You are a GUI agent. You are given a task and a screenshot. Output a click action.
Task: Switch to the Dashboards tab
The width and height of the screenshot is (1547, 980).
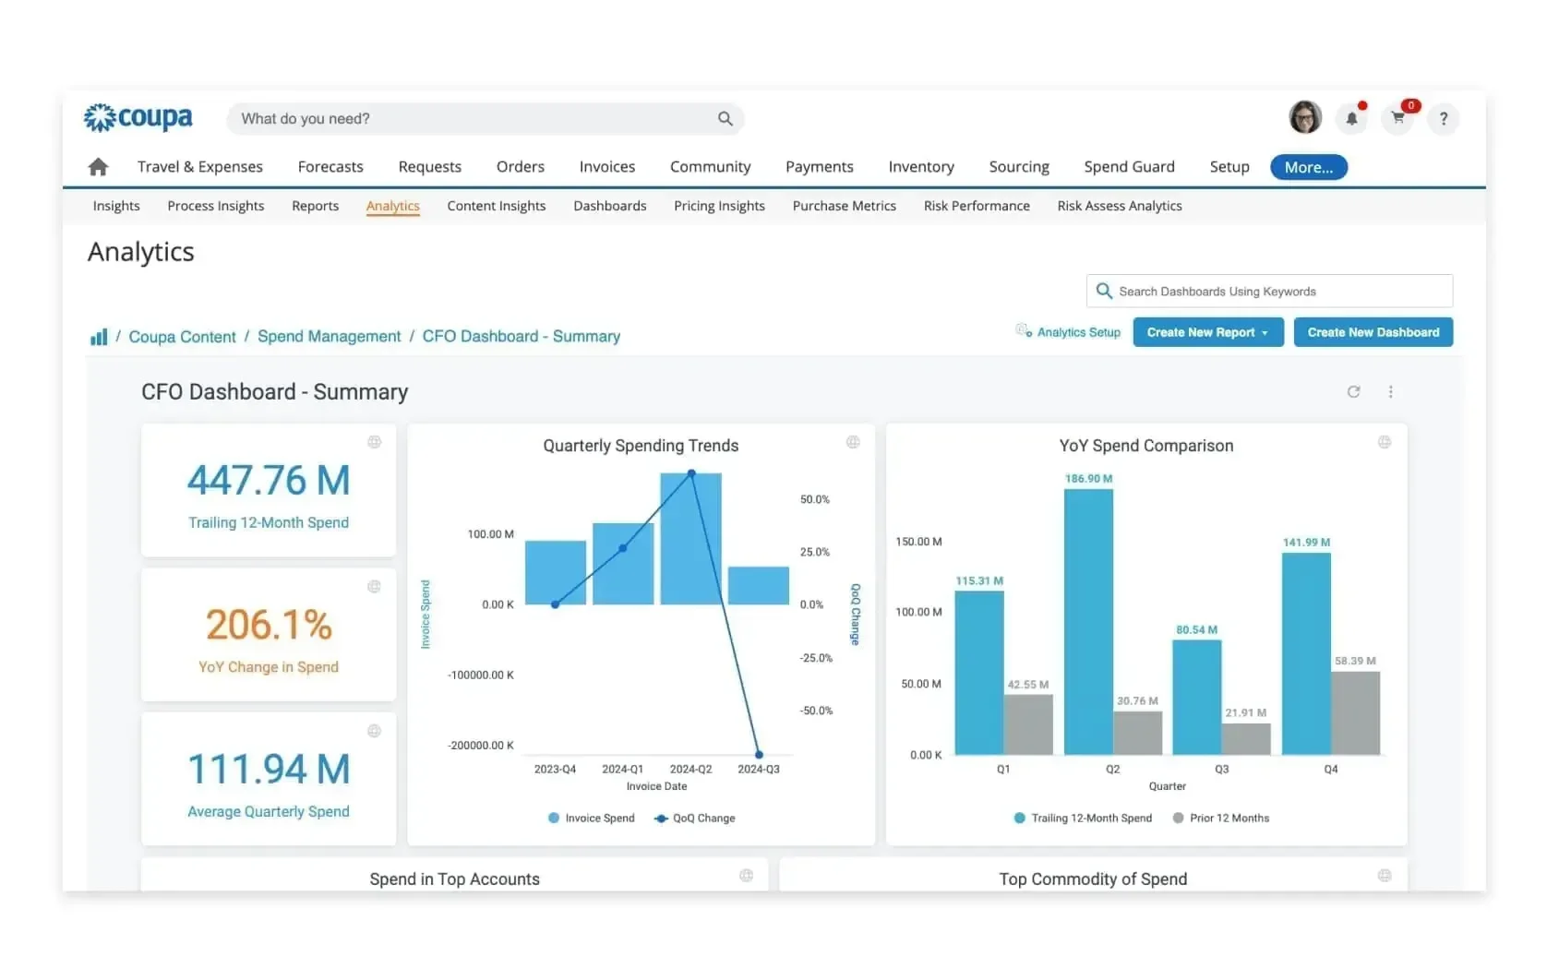click(x=609, y=206)
